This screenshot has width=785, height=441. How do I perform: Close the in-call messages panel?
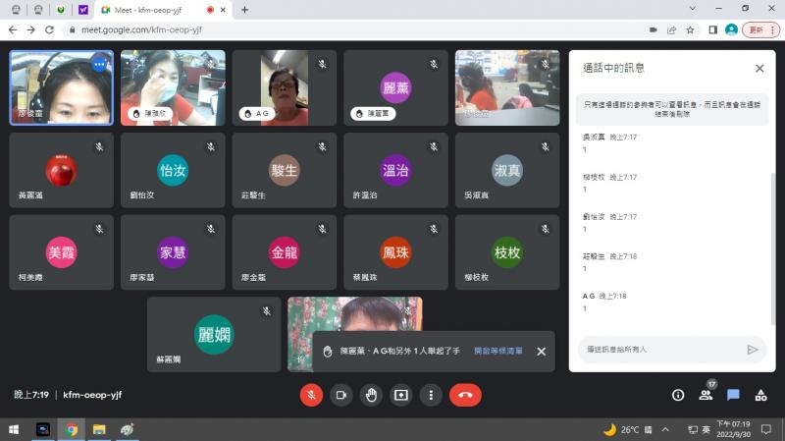click(x=759, y=69)
